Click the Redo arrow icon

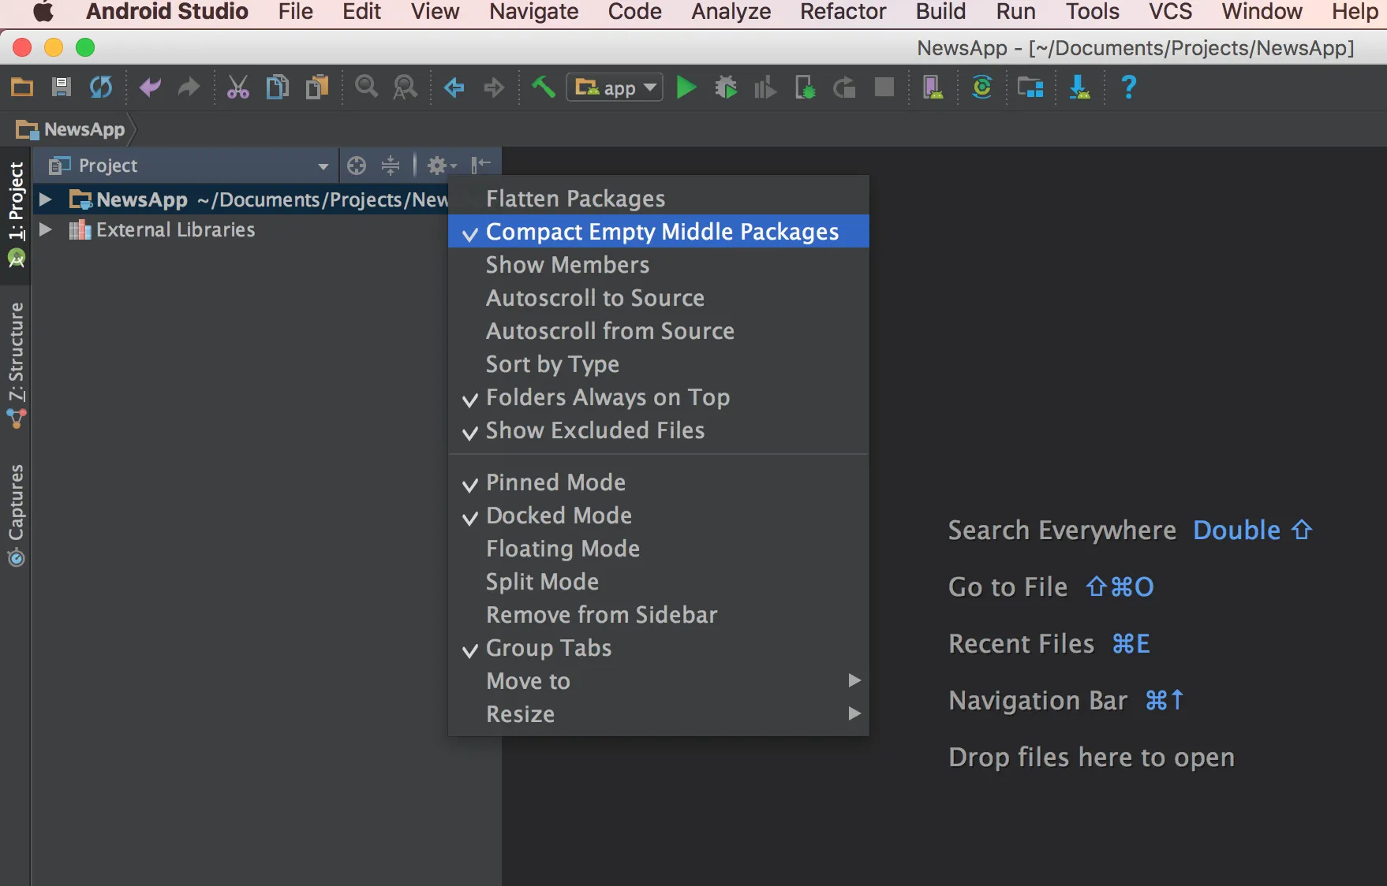click(189, 87)
